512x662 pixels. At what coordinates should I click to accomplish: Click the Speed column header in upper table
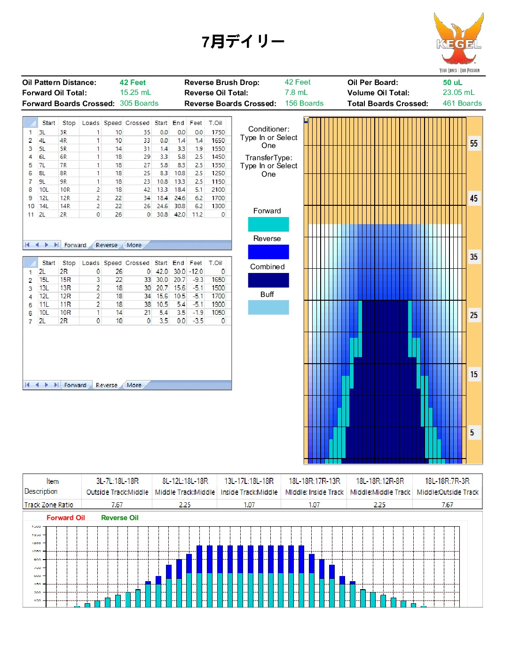[113, 123]
